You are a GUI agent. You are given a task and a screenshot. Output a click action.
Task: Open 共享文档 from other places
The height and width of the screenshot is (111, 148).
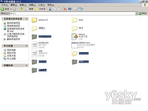click(11, 56)
